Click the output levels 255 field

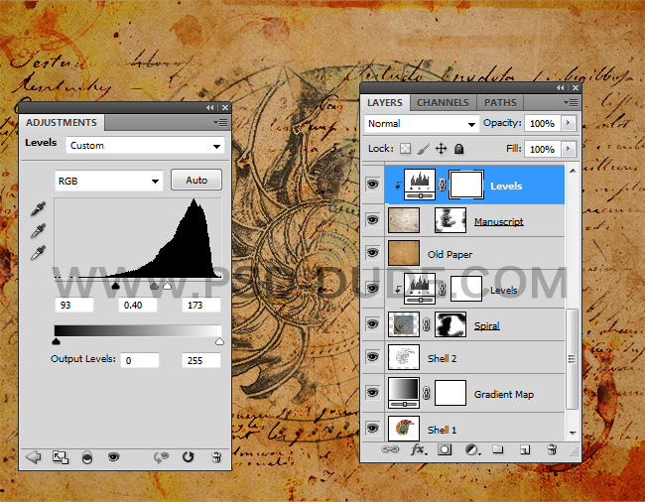(x=201, y=360)
